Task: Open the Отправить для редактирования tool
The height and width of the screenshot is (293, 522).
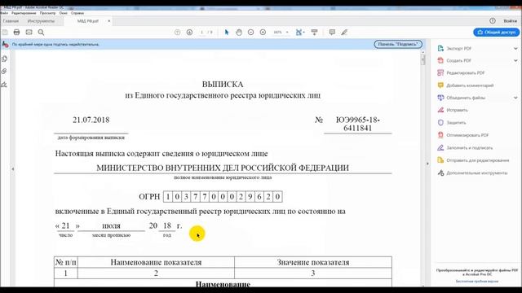Action: tap(478, 160)
